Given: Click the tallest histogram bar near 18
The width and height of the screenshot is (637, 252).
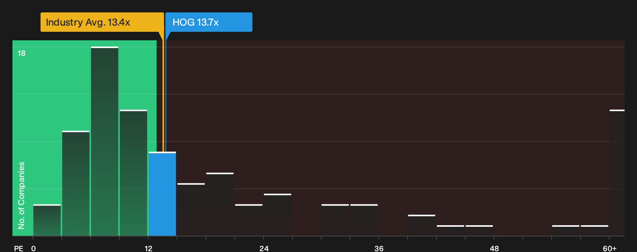Looking at the screenshot, I should pyautogui.click(x=104, y=141).
